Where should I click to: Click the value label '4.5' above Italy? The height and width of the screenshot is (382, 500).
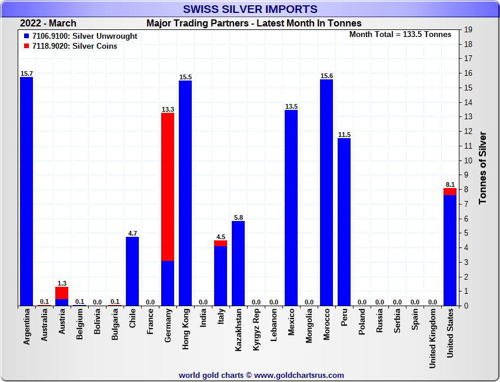pos(221,237)
